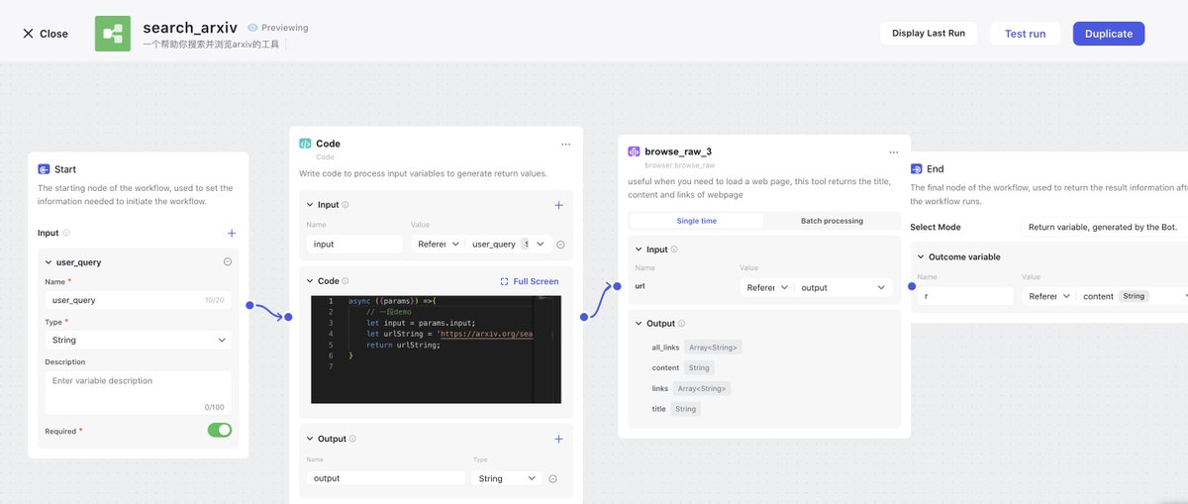Open the code editor Full Screen

tap(530, 281)
